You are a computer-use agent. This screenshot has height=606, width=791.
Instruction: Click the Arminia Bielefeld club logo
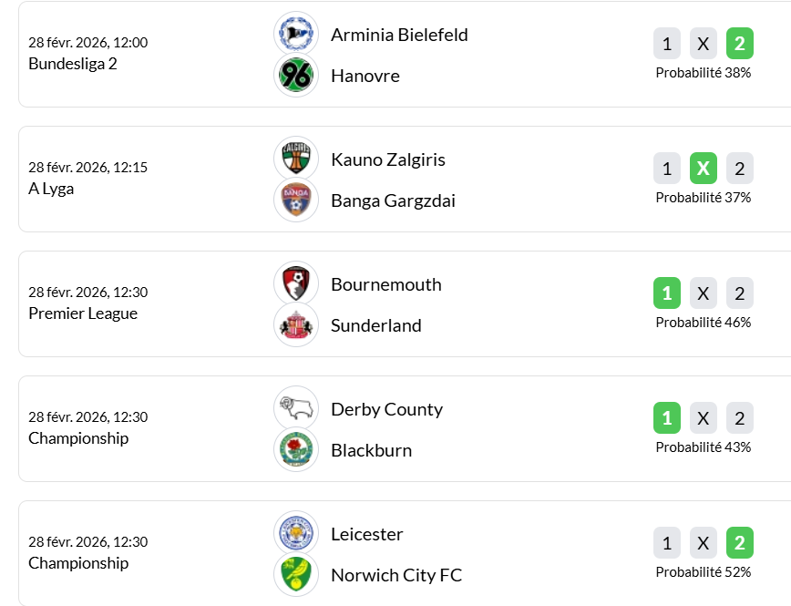[x=296, y=34]
